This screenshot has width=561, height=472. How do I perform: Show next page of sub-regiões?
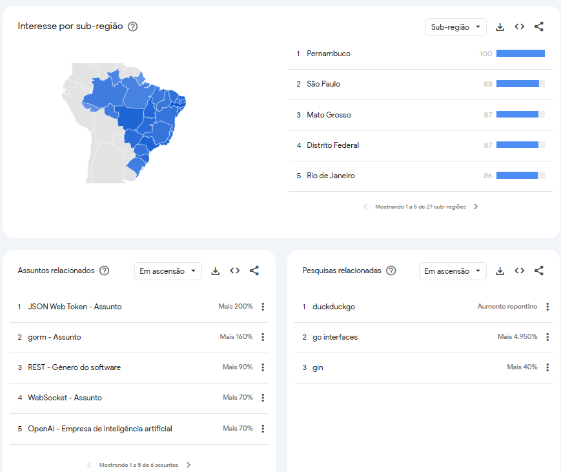476,206
